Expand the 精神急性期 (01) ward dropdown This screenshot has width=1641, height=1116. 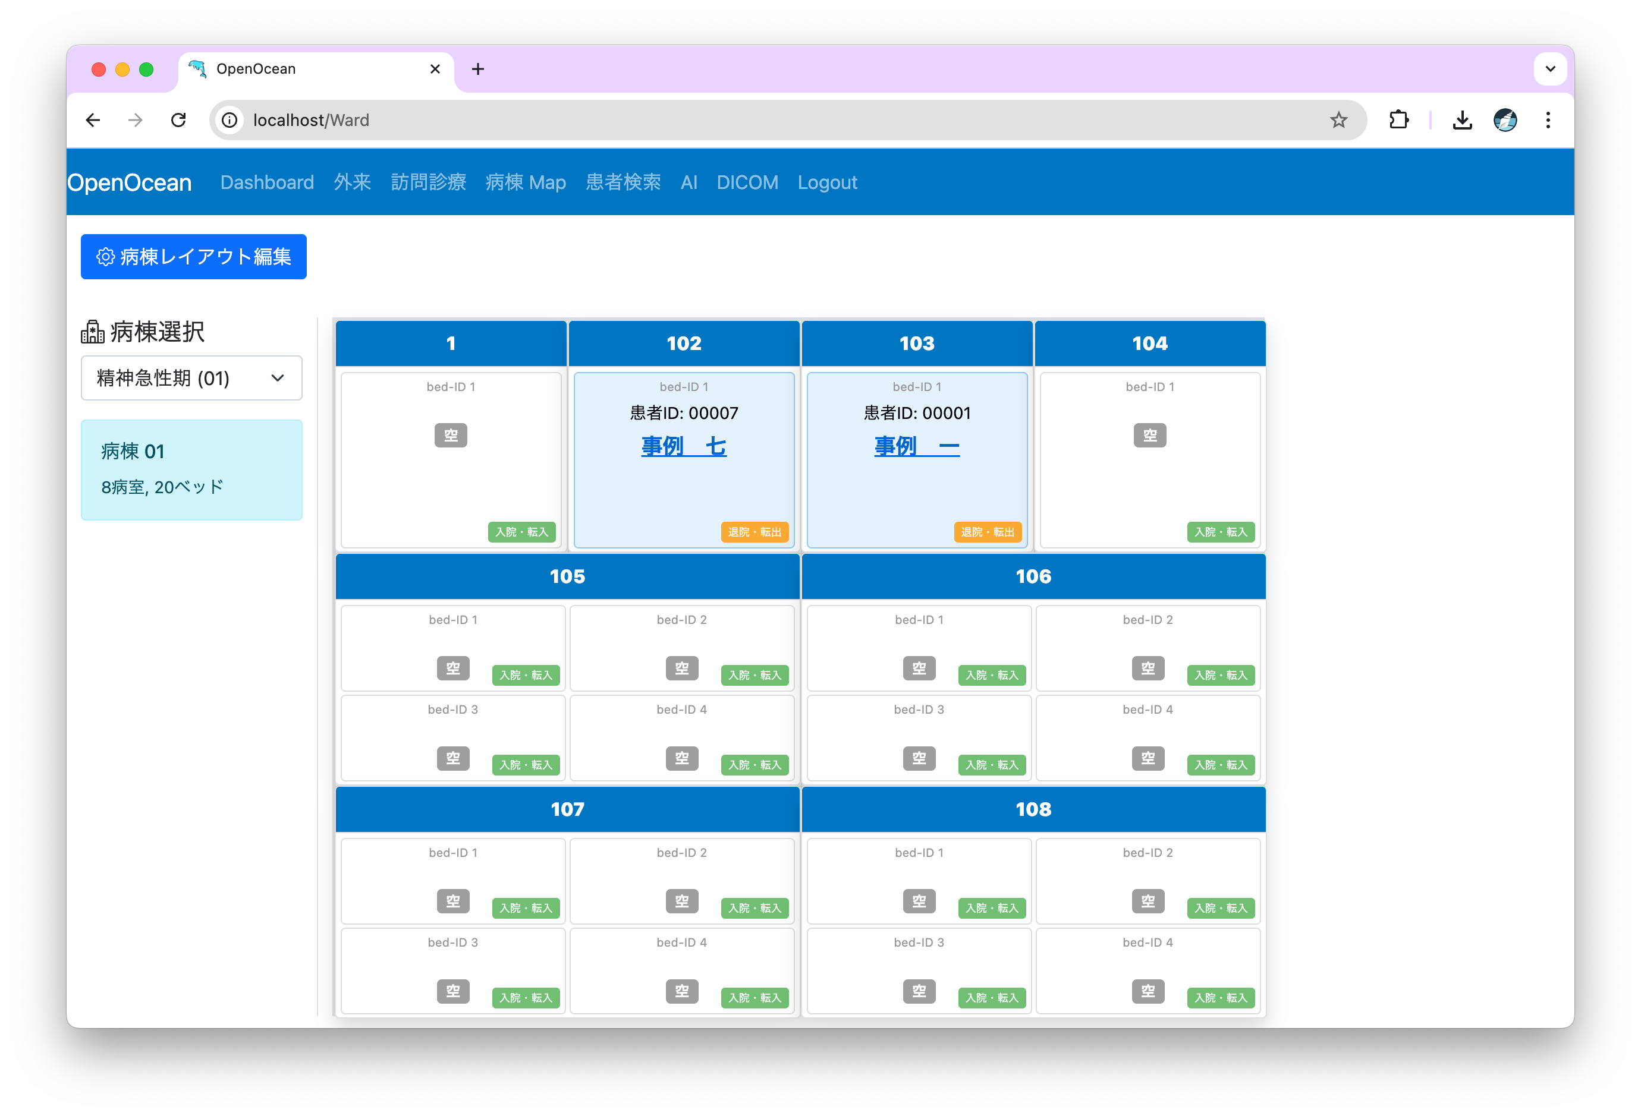[x=191, y=379]
